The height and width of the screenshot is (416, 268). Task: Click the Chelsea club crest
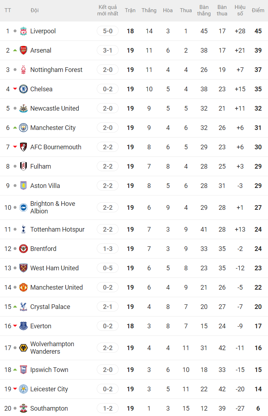click(x=23, y=89)
